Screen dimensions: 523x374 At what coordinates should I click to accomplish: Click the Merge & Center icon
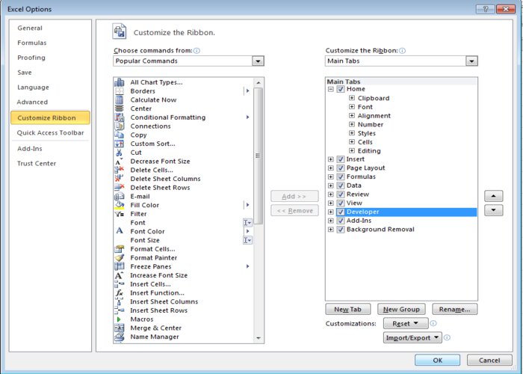119,328
